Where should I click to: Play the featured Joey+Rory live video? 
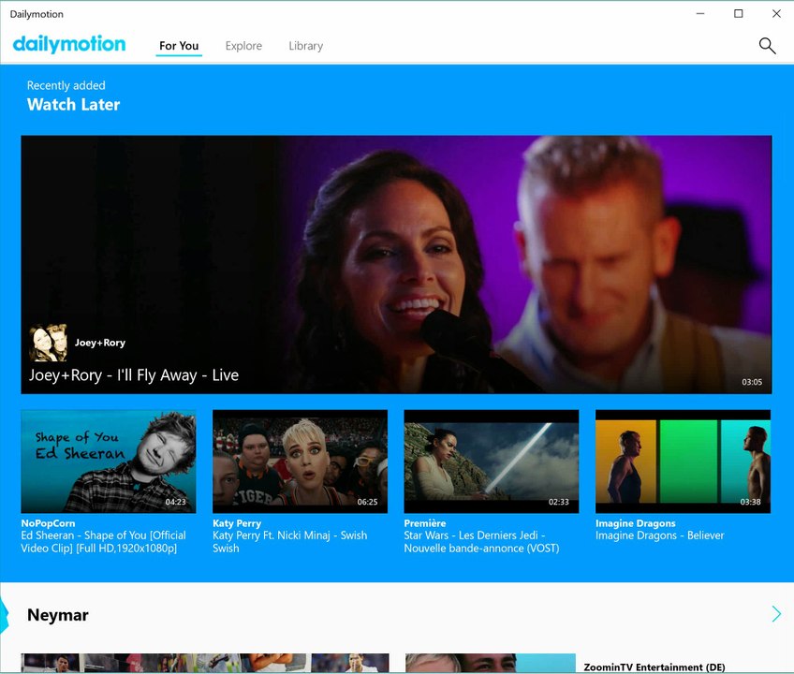tap(396, 264)
